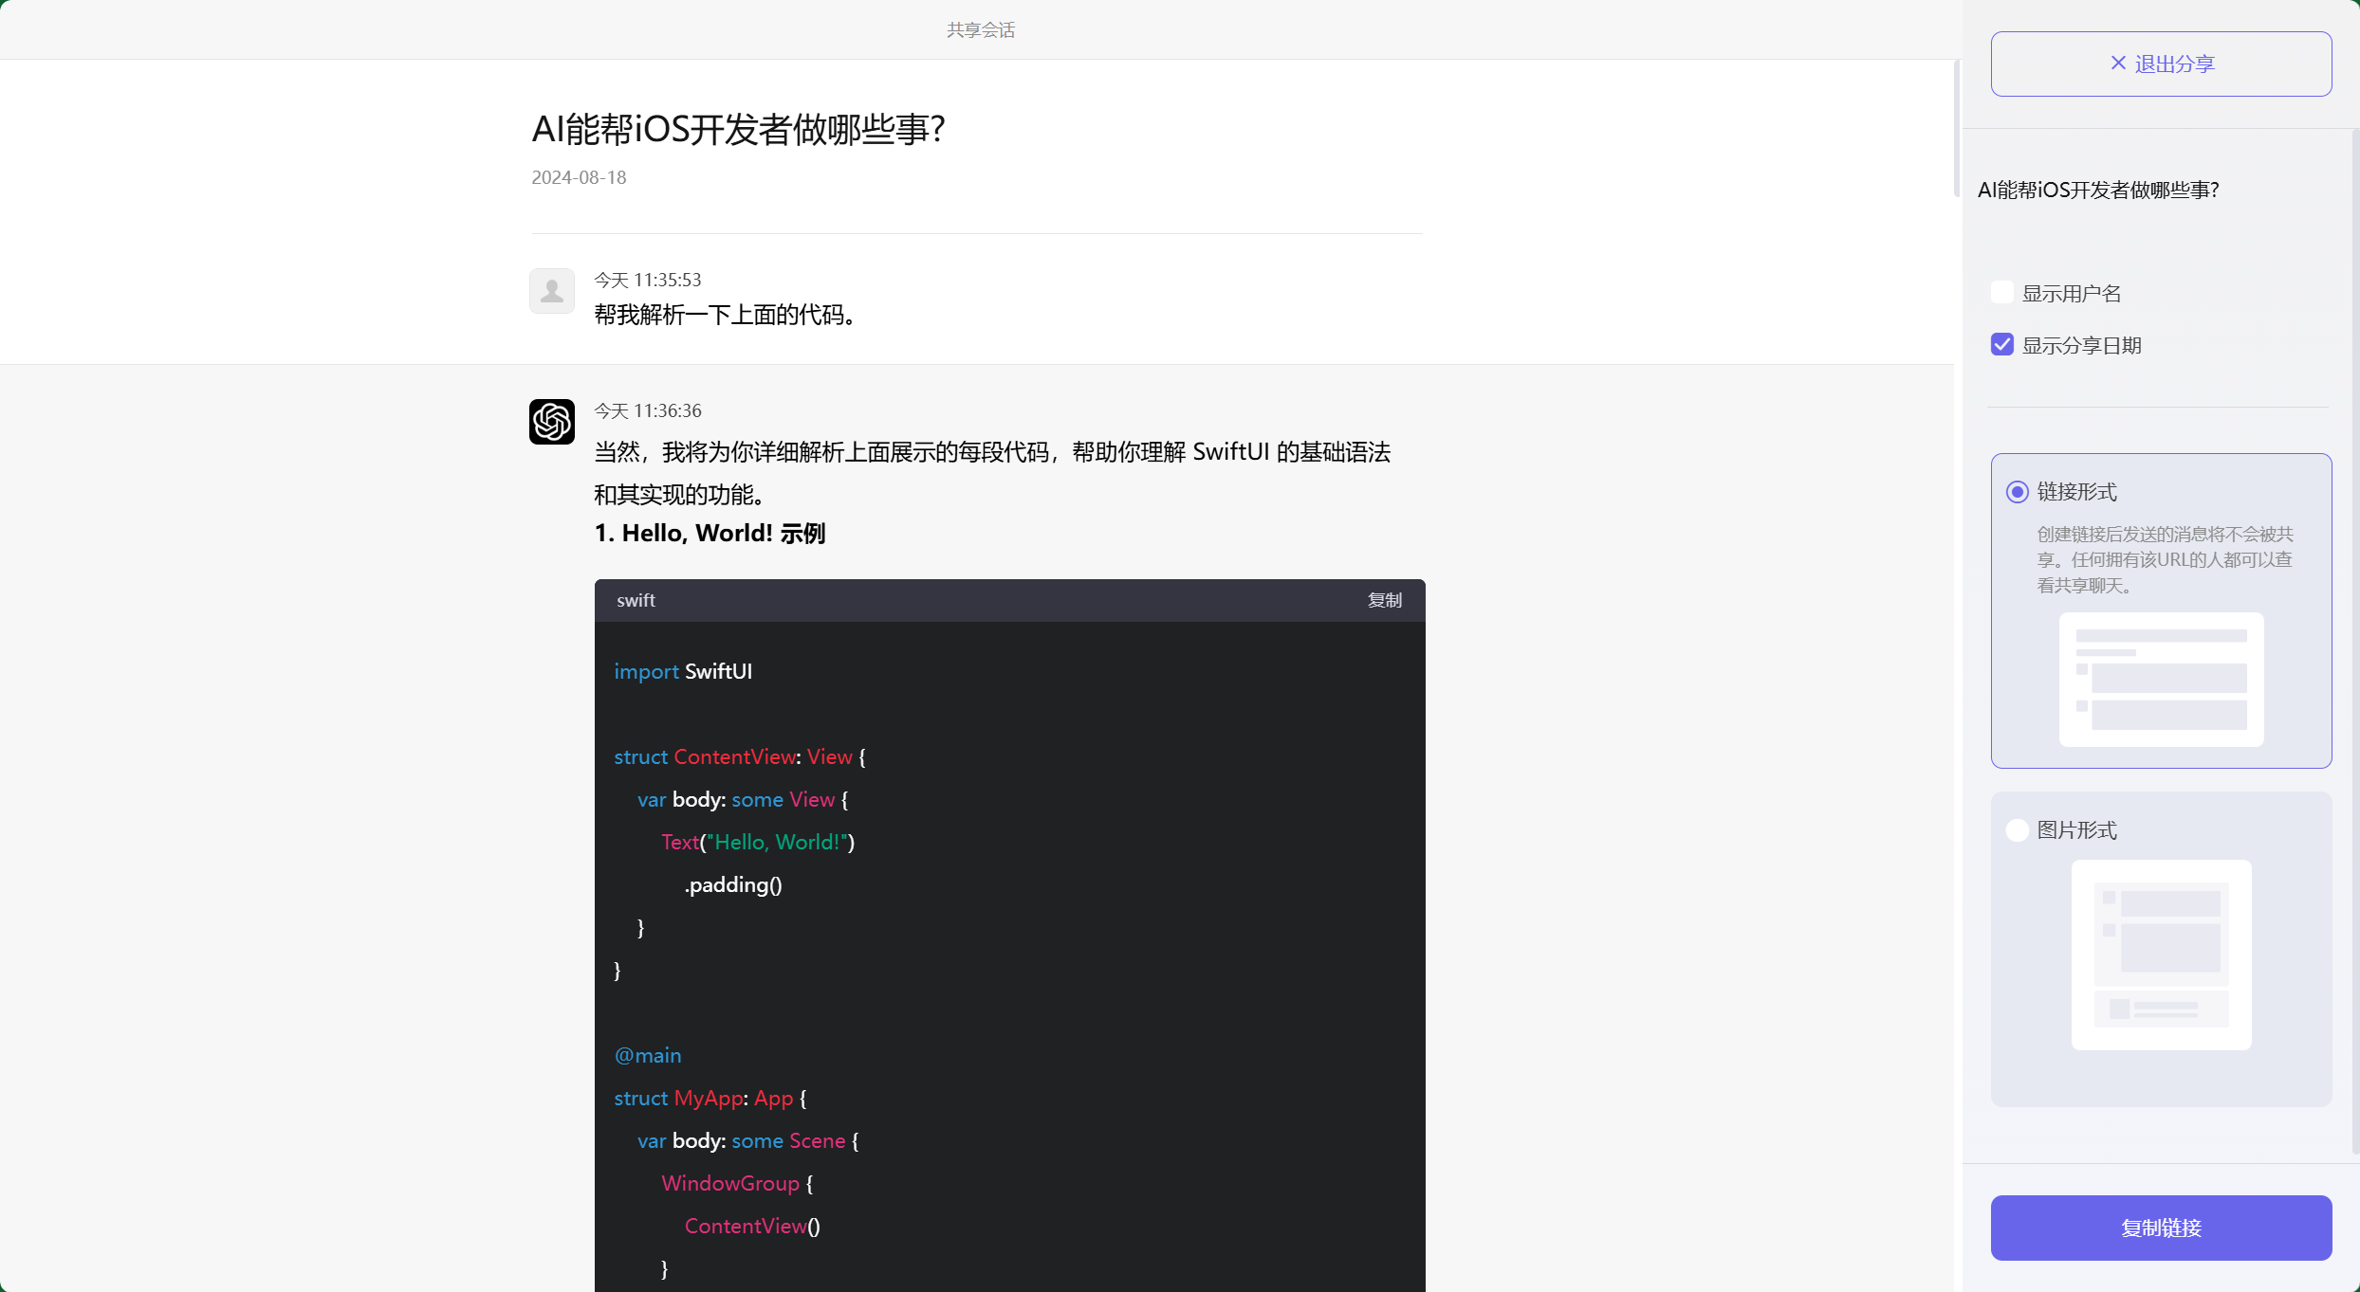Click the 复制链接 button
Viewport: 2360px width, 1292px height.
pos(2161,1228)
